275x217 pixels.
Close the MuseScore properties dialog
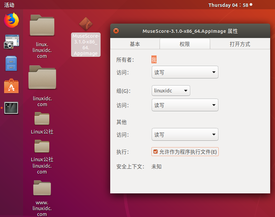(116, 31)
